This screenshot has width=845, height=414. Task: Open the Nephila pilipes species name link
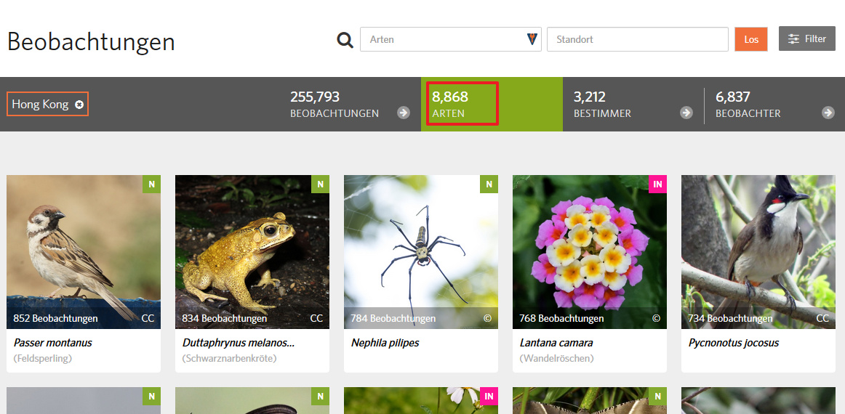(x=385, y=343)
